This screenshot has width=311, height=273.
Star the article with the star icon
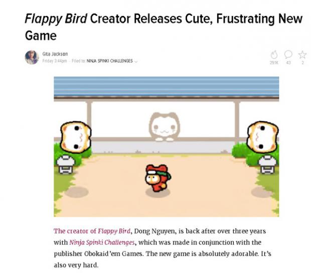point(302,54)
